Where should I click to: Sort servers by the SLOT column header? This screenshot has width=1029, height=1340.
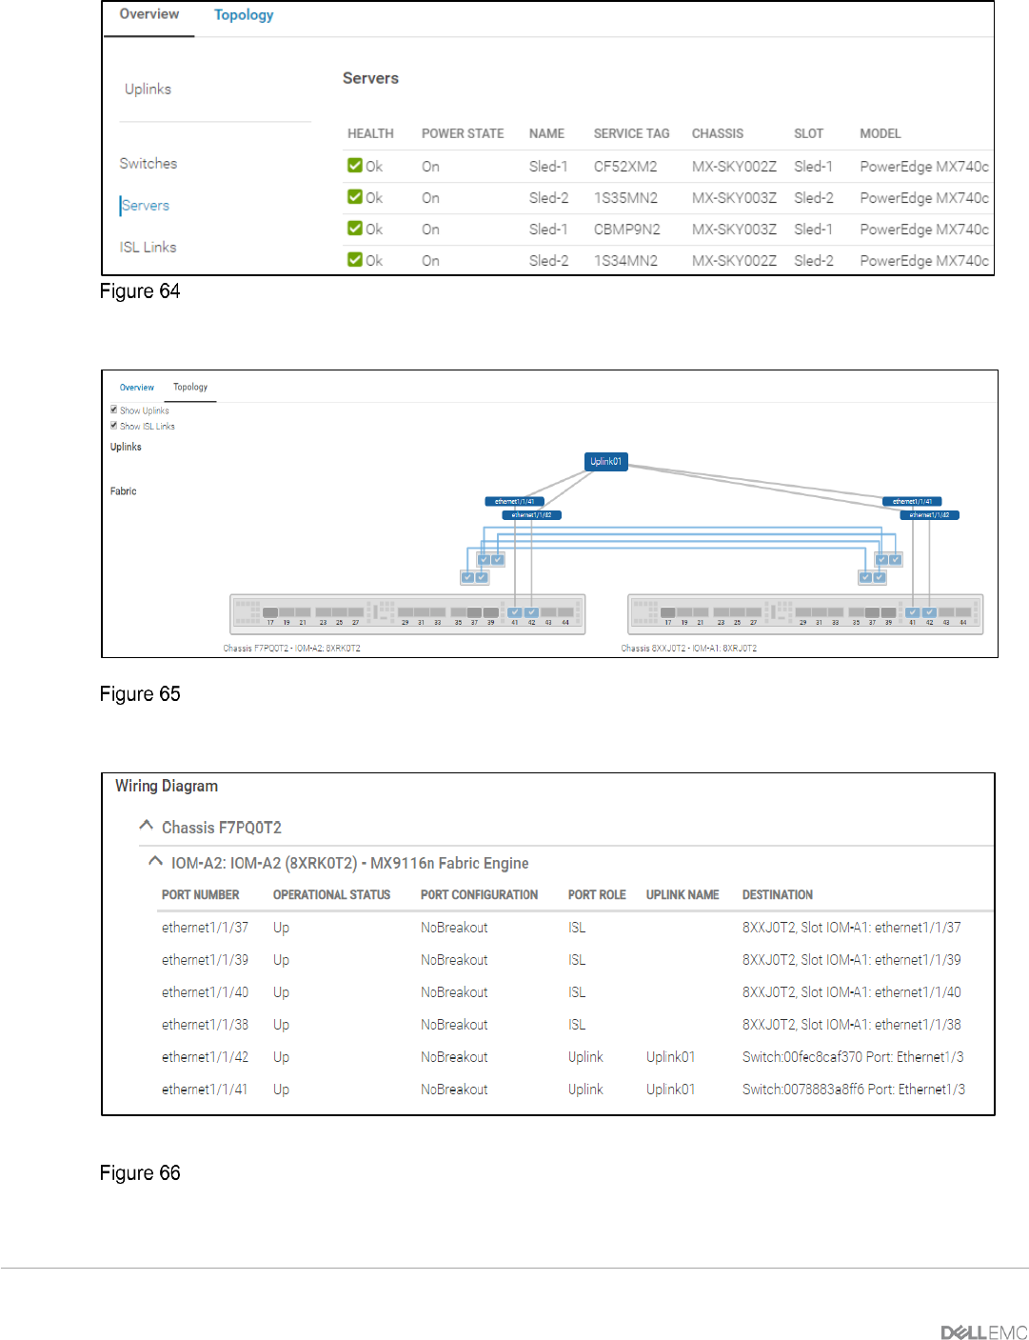[808, 133]
